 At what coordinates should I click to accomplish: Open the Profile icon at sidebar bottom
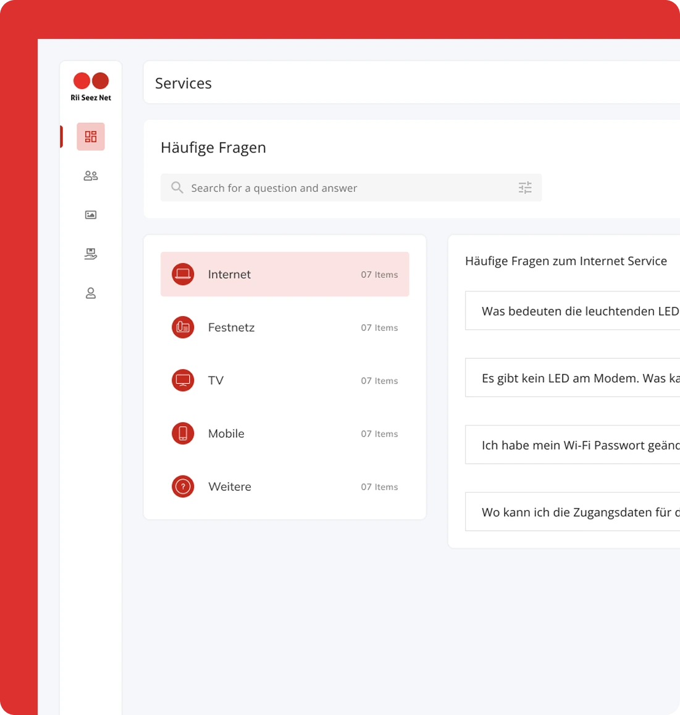click(90, 293)
